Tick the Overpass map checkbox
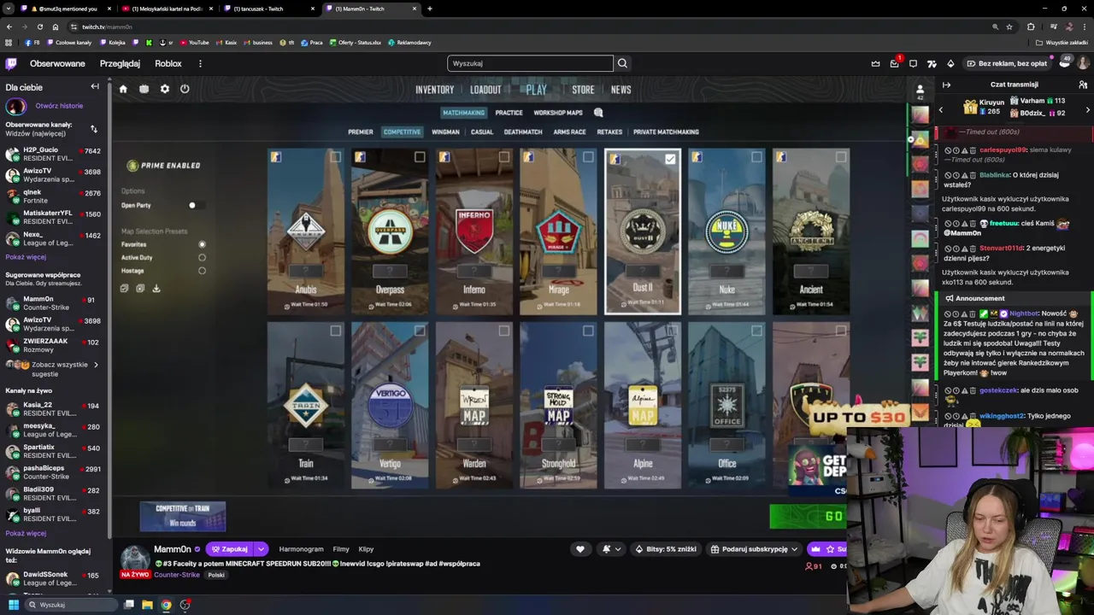Screen dimensions: 1094x615 tap(420, 157)
